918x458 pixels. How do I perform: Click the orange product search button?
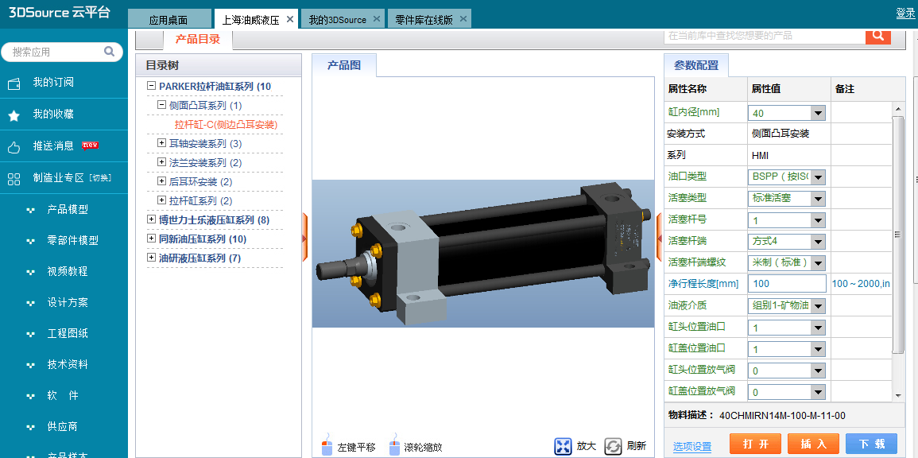pyautogui.click(x=878, y=36)
